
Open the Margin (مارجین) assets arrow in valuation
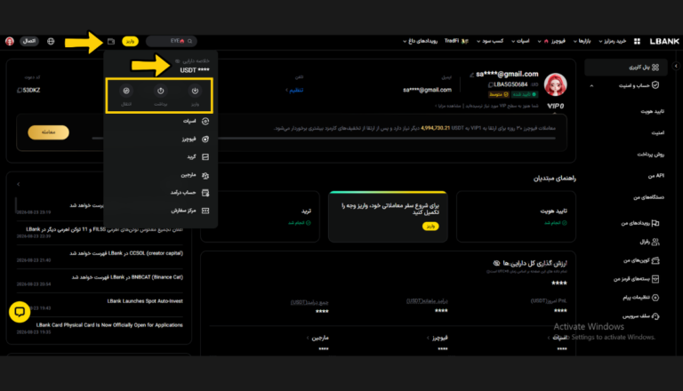[308, 338]
